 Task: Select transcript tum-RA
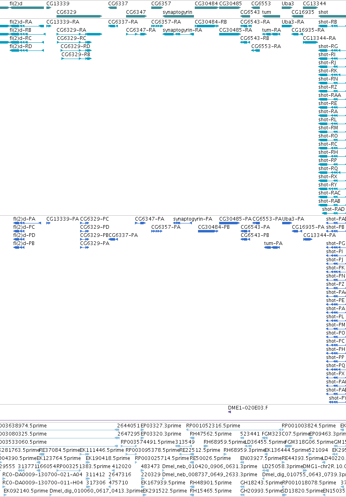coord(272,30)
